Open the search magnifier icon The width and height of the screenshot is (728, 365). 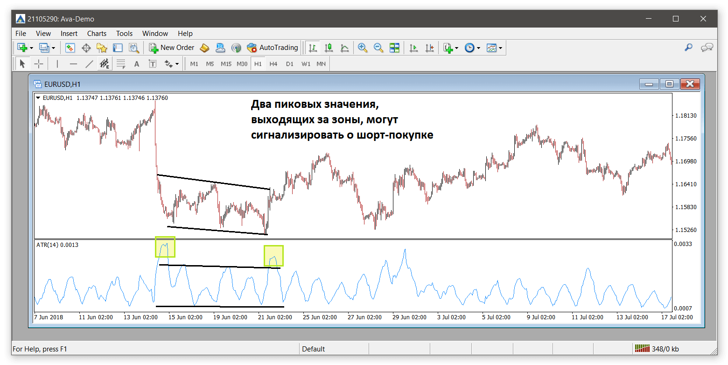689,48
